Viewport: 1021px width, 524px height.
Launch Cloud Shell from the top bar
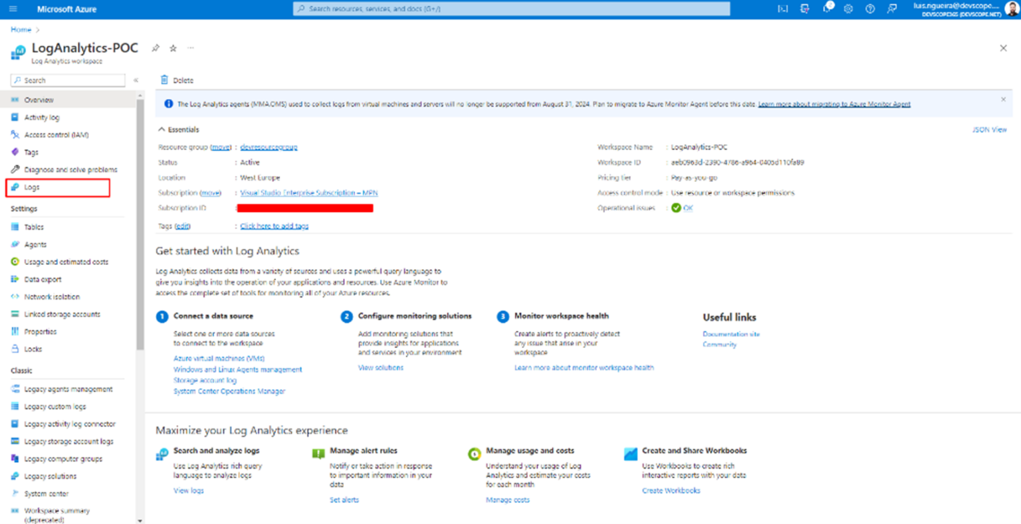783,9
